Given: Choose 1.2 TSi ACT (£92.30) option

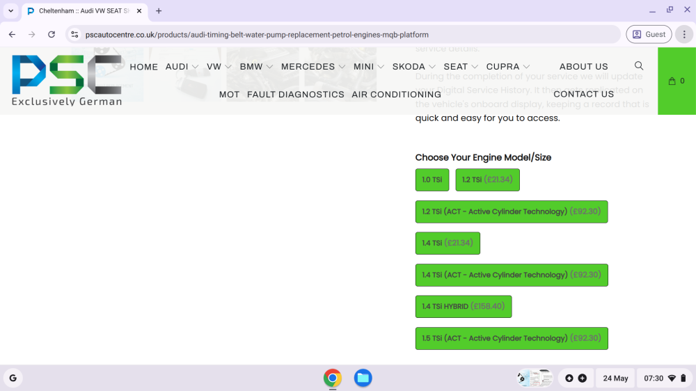Looking at the screenshot, I should pos(512,212).
